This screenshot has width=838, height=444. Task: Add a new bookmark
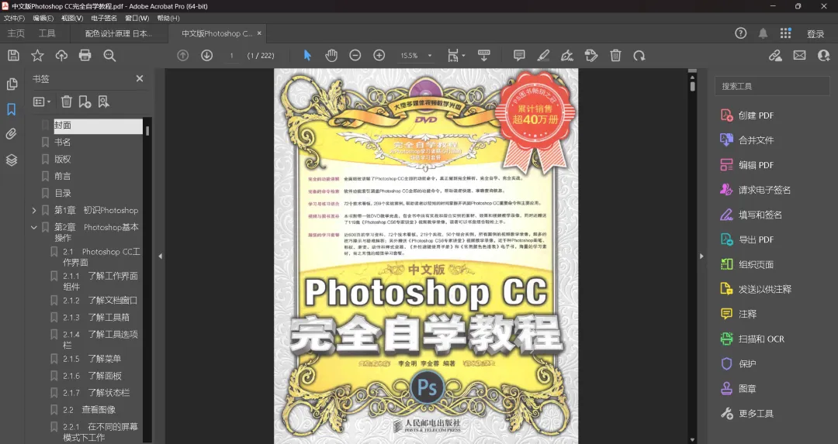[x=85, y=102]
